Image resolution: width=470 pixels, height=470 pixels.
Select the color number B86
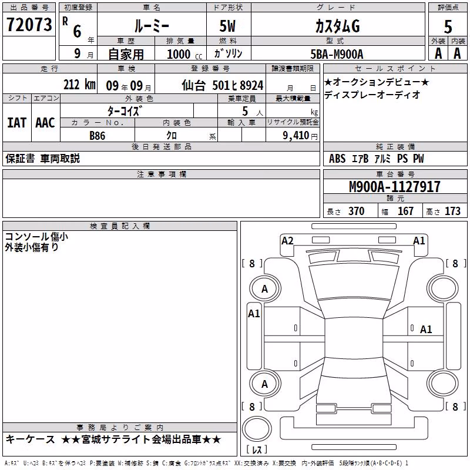[97, 136]
